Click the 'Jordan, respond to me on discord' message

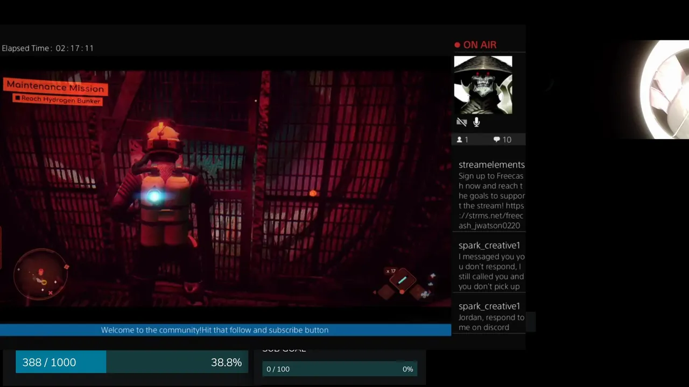click(x=491, y=322)
